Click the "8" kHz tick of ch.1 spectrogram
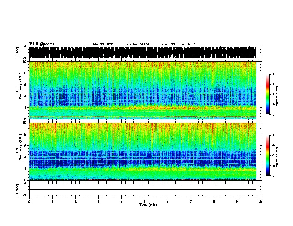 pos(26,73)
